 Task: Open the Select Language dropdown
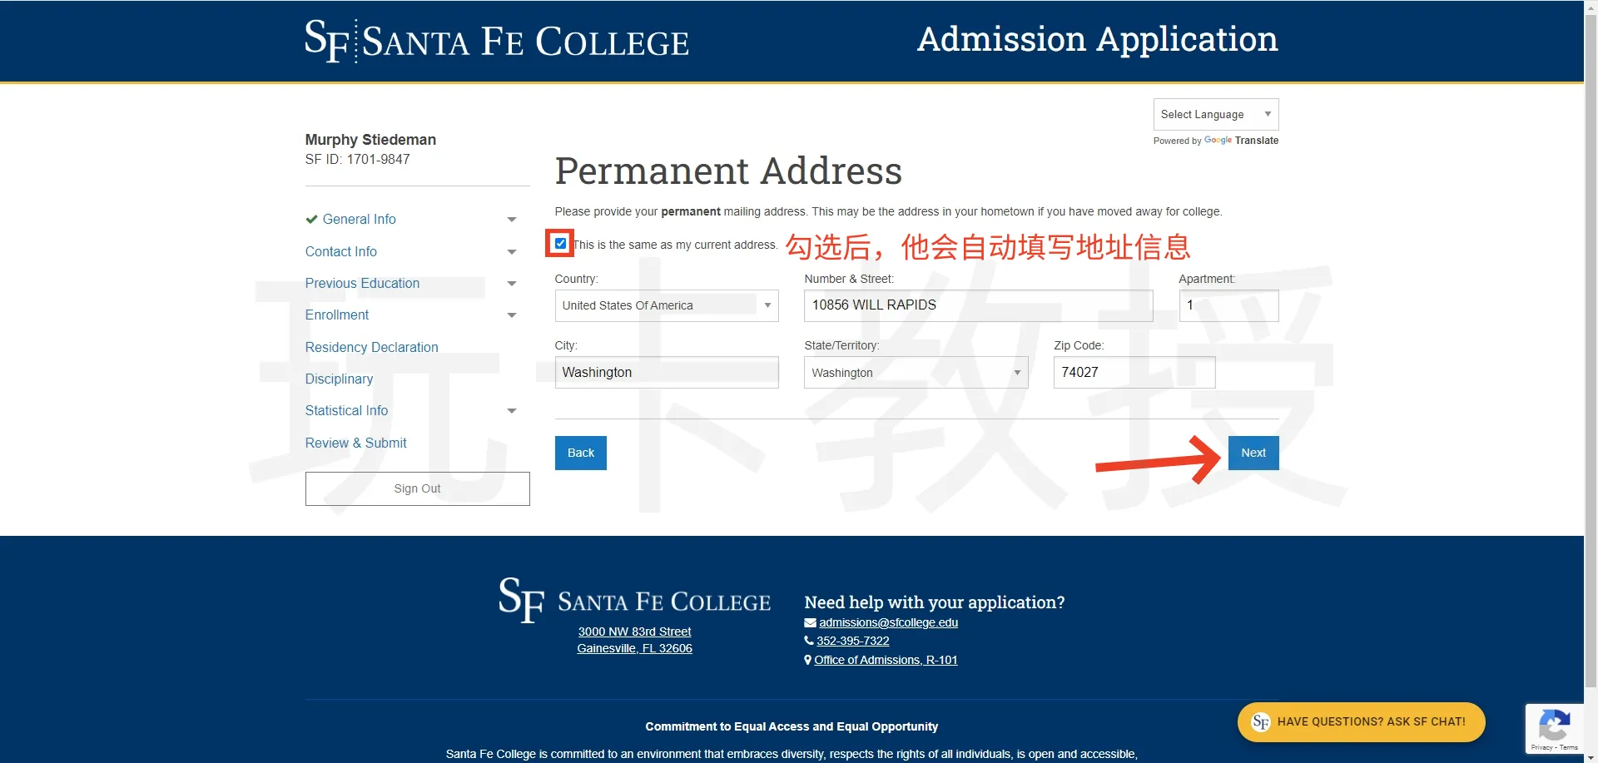1215,115
